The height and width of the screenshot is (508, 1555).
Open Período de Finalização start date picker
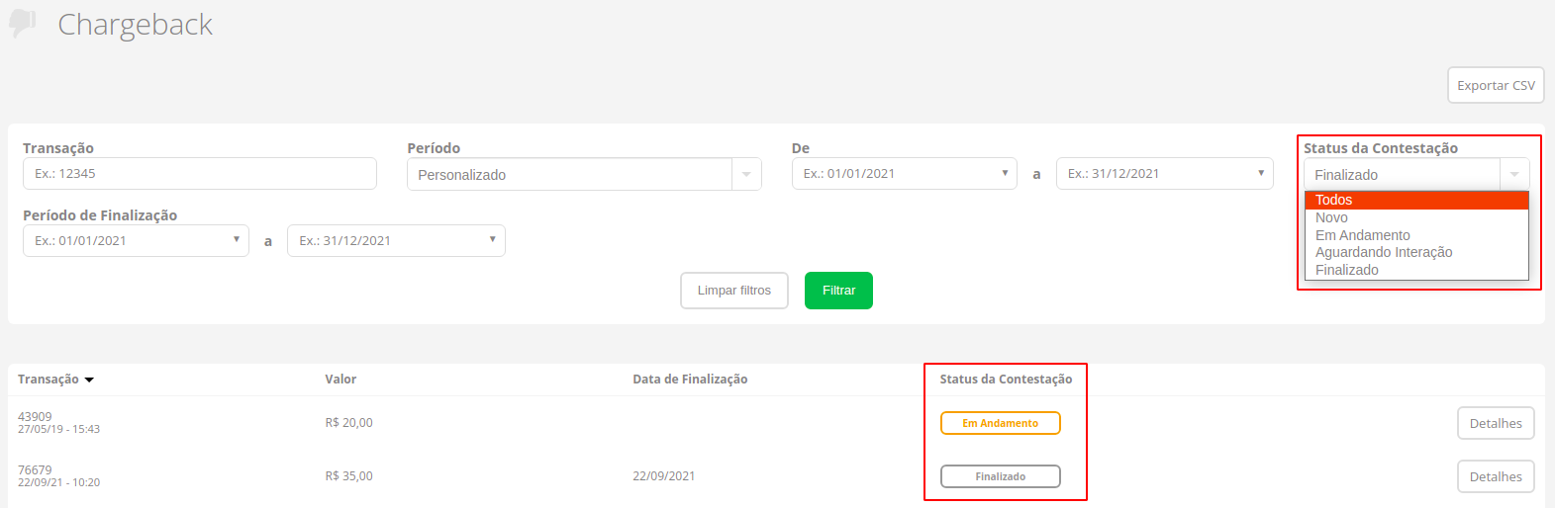pyautogui.click(x=136, y=240)
